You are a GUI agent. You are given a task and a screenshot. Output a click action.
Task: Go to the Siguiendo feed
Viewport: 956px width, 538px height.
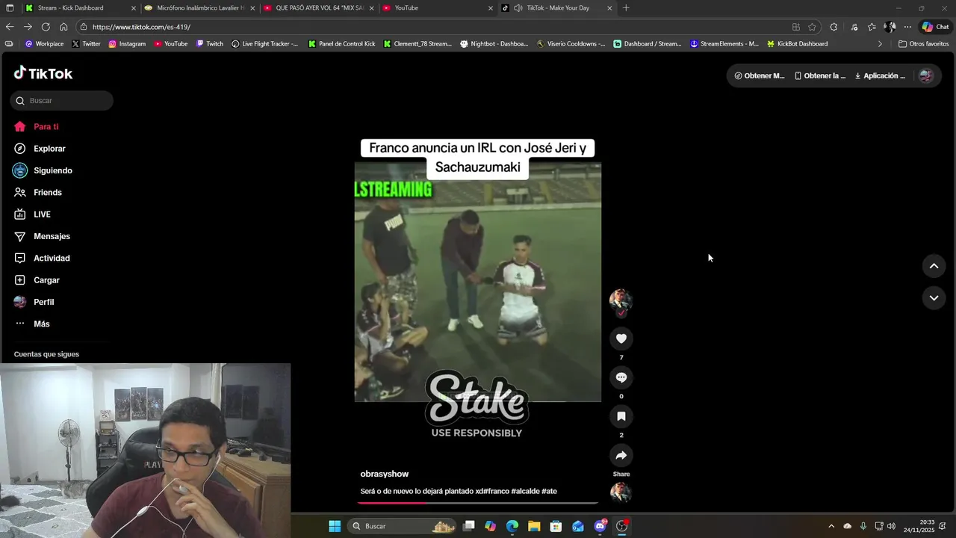point(43,170)
